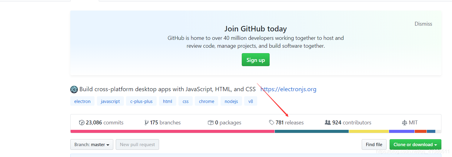452x157 pixels.
Task: Open the 781 releases link
Action: click(286, 123)
